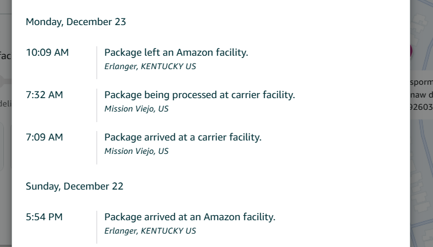Click 'Package arrived at a carrier facility' status
The width and height of the screenshot is (433, 247).
(x=183, y=137)
